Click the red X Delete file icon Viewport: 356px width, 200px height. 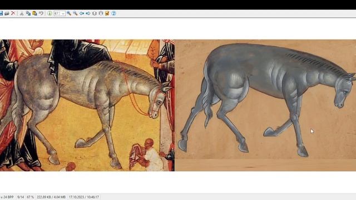point(13,13)
